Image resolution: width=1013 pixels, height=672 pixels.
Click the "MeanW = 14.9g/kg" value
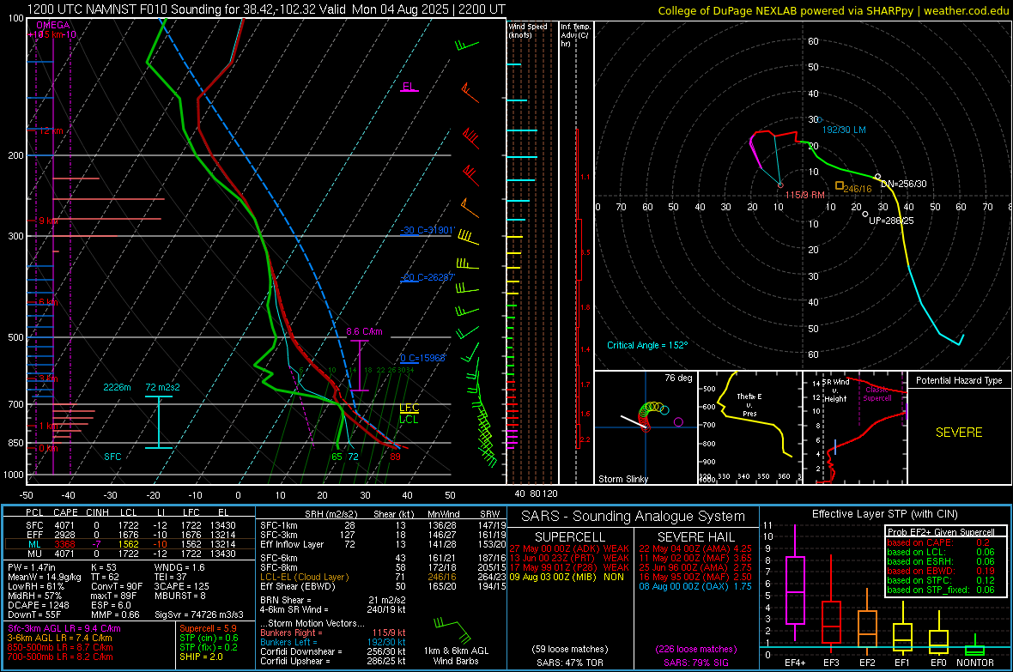click(45, 577)
